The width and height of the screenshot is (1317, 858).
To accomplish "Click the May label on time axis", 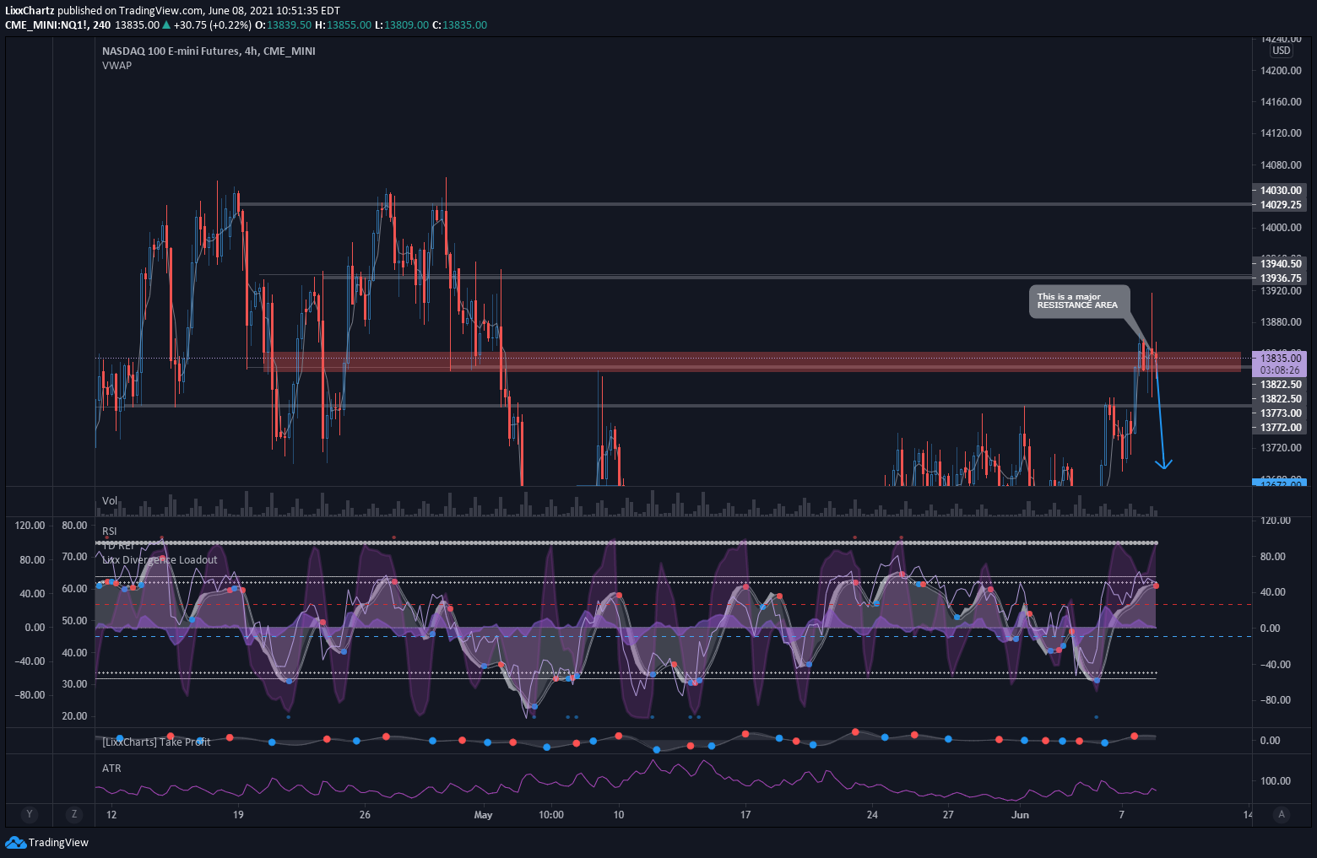I will (x=483, y=815).
